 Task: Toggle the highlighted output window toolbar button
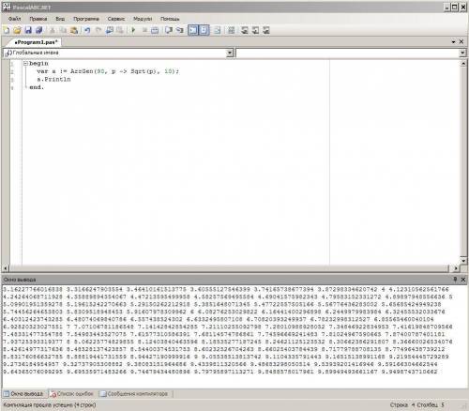[x=193, y=30]
